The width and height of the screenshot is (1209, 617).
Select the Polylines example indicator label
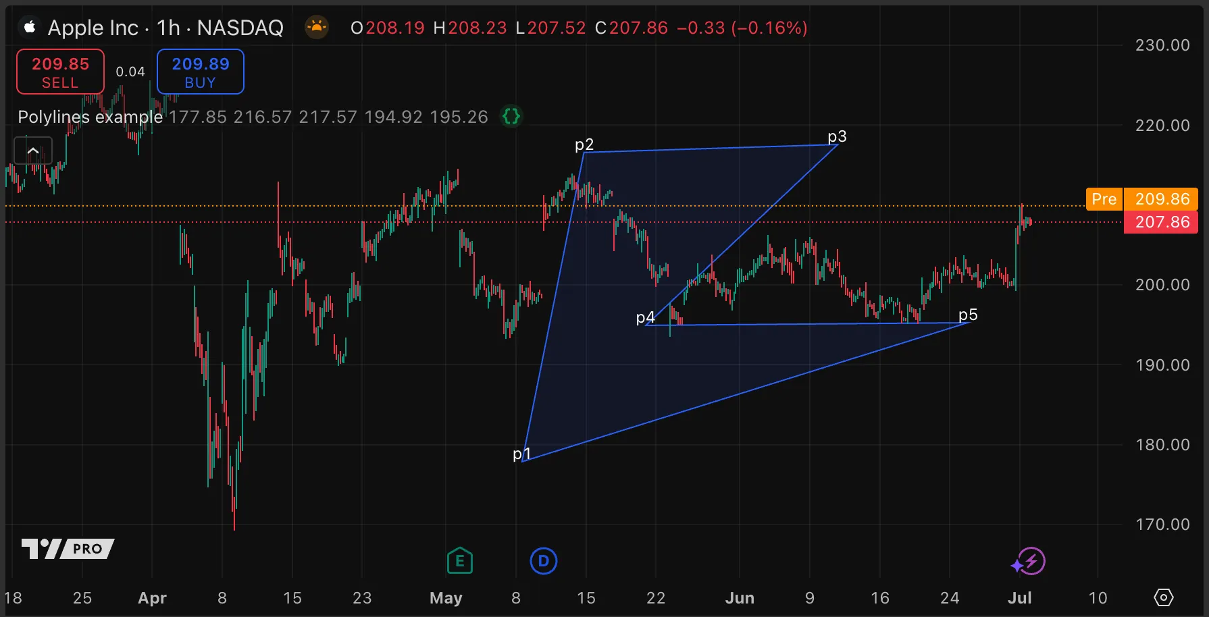pyautogui.click(x=90, y=117)
